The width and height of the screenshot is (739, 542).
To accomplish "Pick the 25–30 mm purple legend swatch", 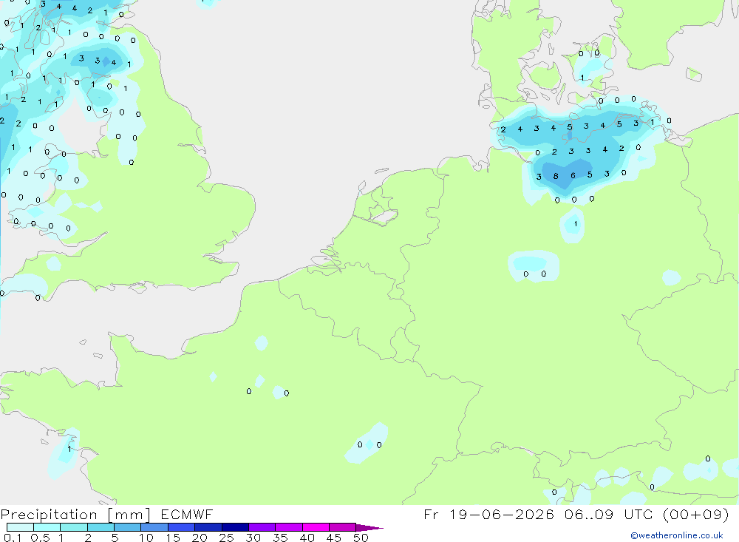I will click(x=235, y=527).
